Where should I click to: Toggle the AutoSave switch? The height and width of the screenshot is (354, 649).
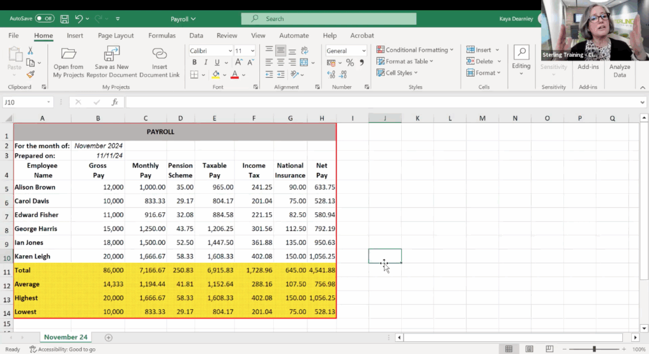[x=44, y=19]
